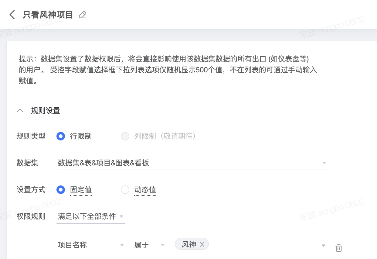Screen dimensions: 377x259
Task: Click the 只看风神项目 title text
Action: pyautogui.click(x=48, y=15)
